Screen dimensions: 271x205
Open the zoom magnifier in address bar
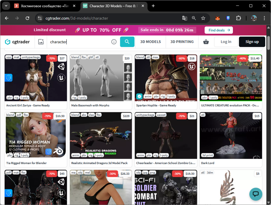tap(194, 18)
